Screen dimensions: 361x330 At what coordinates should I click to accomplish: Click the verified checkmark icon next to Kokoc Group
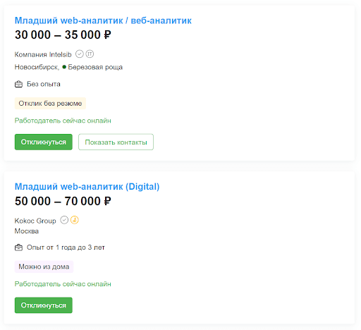[x=64, y=220]
